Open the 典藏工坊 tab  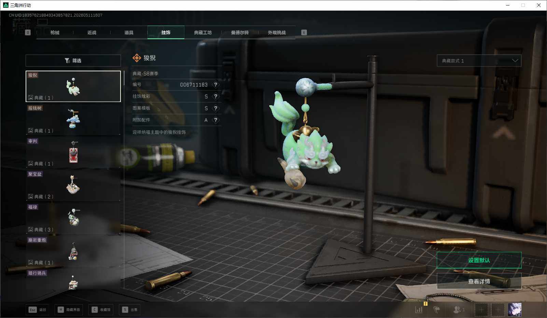tap(203, 32)
